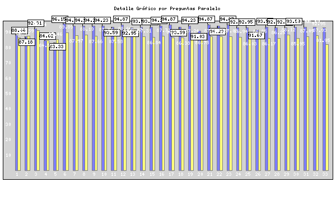Click the boxed value label 91.03
The image size is (336, 224).
[x=199, y=36]
